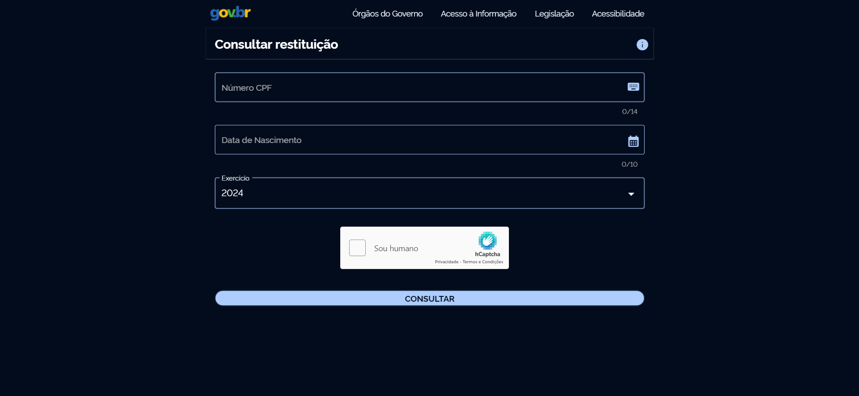Select the 2024 value in Exercício
The image size is (859, 396).
click(x=232, y=193)
